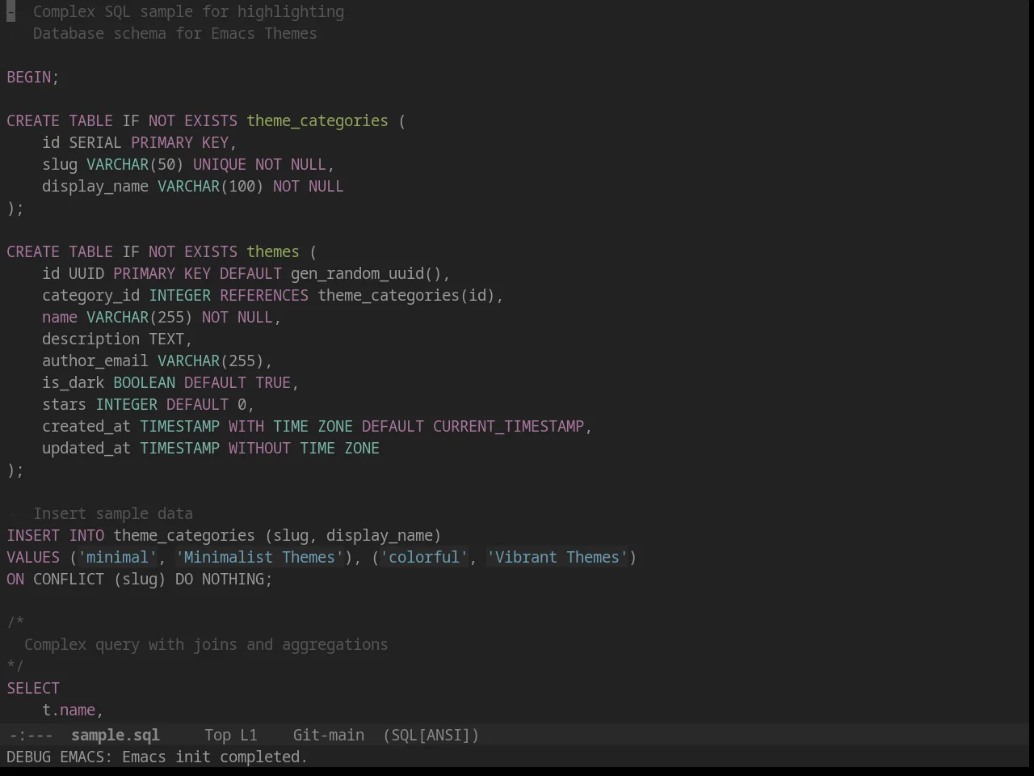Viewport: 1034px width, 776px height.
Task: Click the comment 'Database schema for Emacs Themes'
Action: point(175,34)
